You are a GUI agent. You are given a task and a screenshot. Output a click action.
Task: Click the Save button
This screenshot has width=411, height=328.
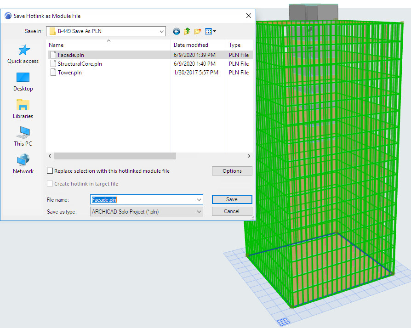pyautogui.click(x=232, y=199)
